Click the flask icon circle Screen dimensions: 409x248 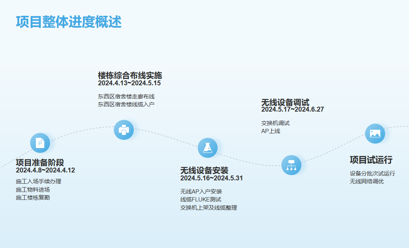(208, 148)
